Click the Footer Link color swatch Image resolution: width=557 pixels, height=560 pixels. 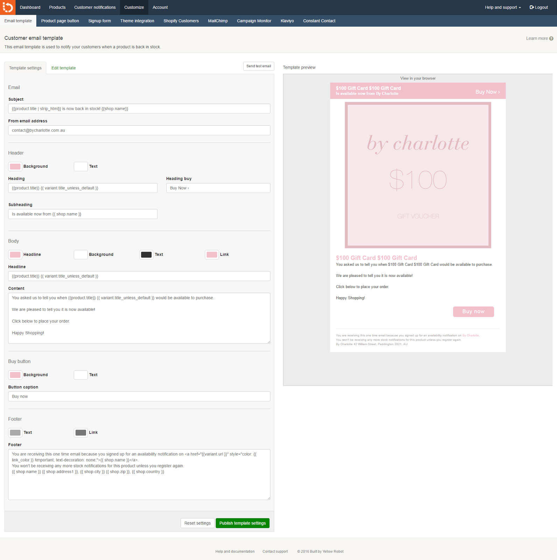[x=80, y=433]
